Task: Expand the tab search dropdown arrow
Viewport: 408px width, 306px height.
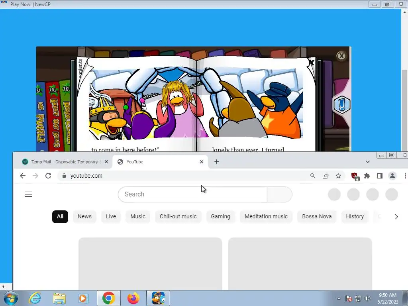Action: click(x=368, y=162)
